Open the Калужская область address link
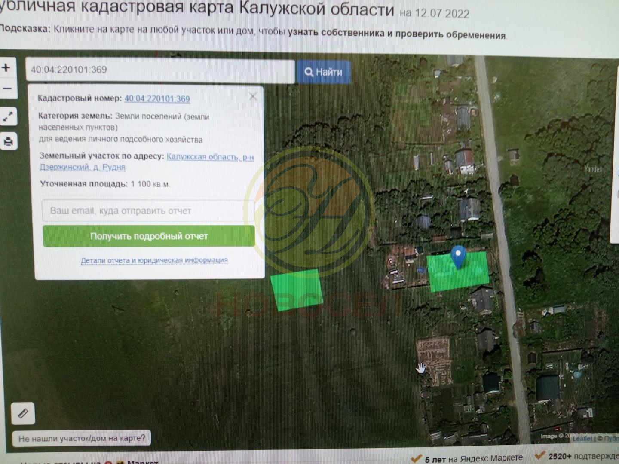This screenshot has width=619, height=464. point(210,157)
